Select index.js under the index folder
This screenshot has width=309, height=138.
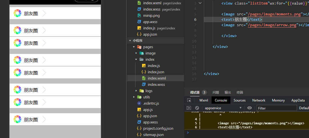pos(156,66)
